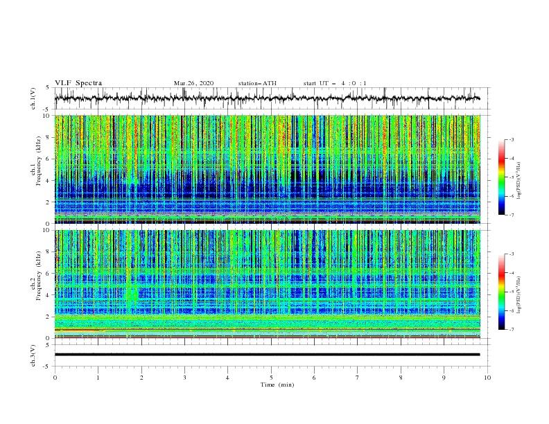The width and height of the screenshot is (549, 424).
Task: Click the "start UT = 4 :0 :1" text
Action: point(335,83)
